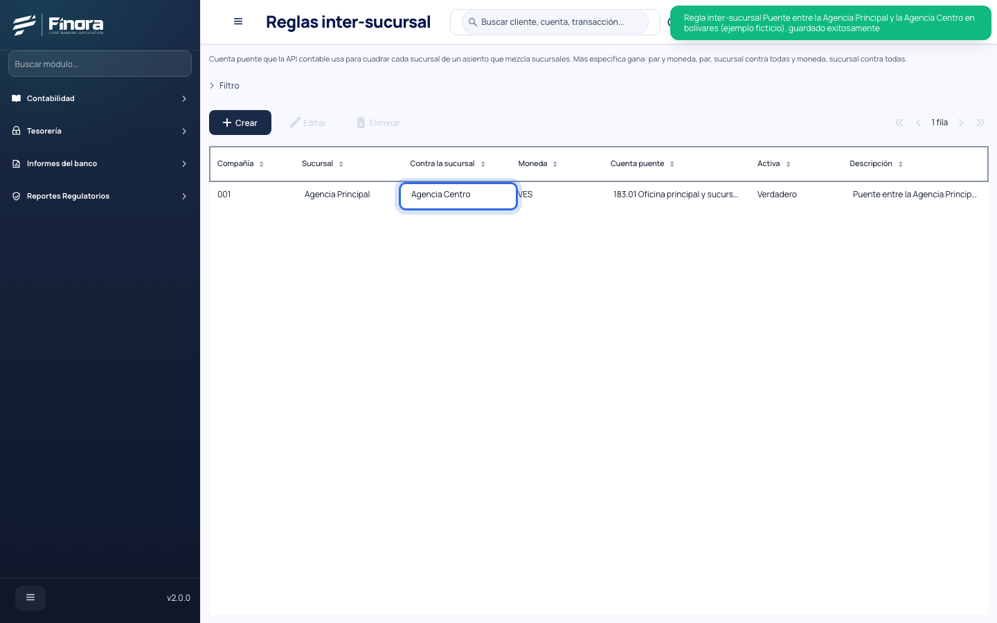
Task: Click the Reglas inter-sucursal page title
Action: (348, 22)
